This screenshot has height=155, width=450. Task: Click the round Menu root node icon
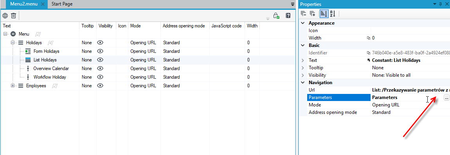13,34
